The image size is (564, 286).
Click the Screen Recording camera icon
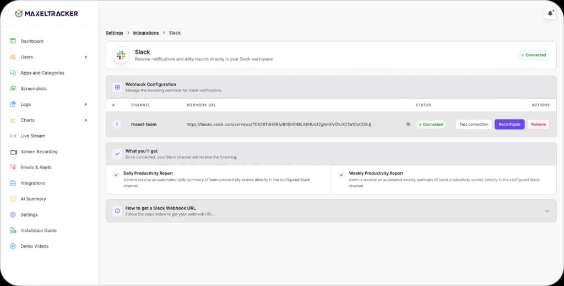pyautogui.click(x=13, y=152)
